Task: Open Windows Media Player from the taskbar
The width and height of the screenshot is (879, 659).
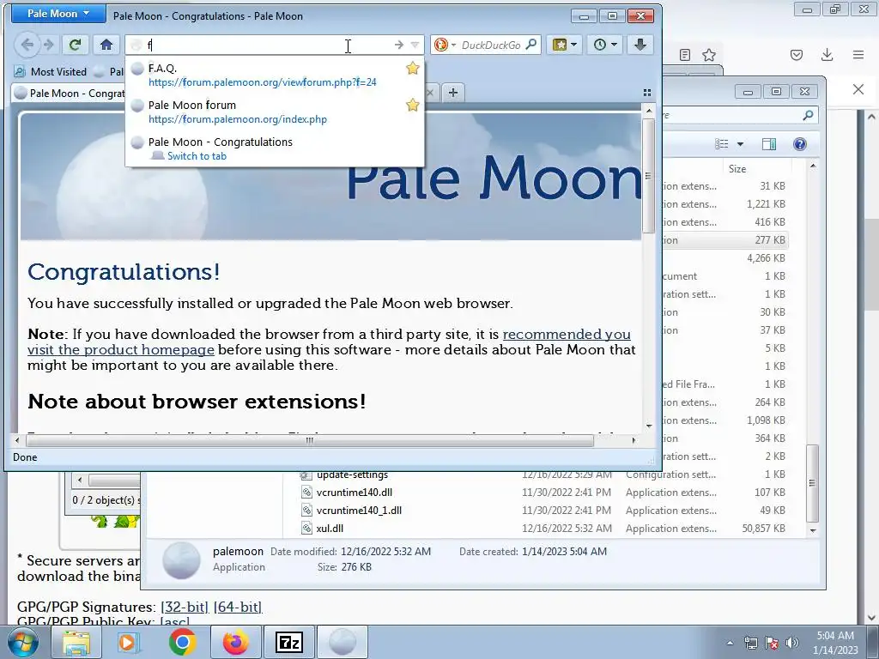Action: tap(128, 643)
